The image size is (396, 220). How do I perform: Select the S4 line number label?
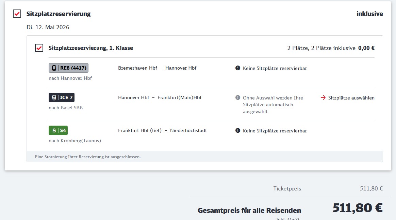(63, 130)
